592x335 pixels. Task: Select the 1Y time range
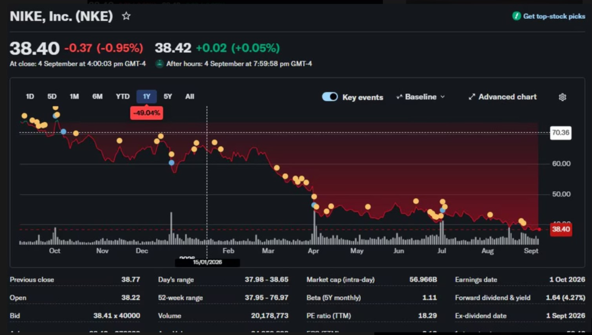(x=146, y=96)
